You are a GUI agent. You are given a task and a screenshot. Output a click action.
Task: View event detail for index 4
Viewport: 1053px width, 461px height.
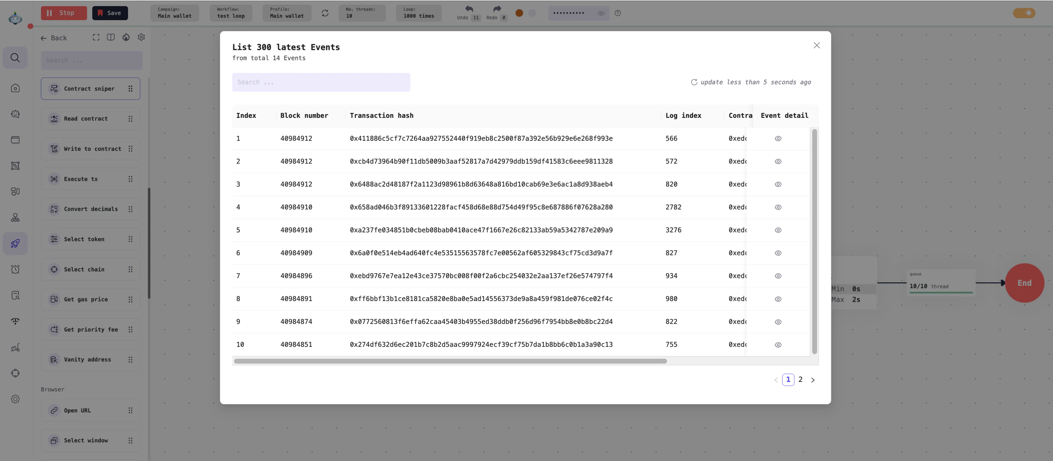778,207
